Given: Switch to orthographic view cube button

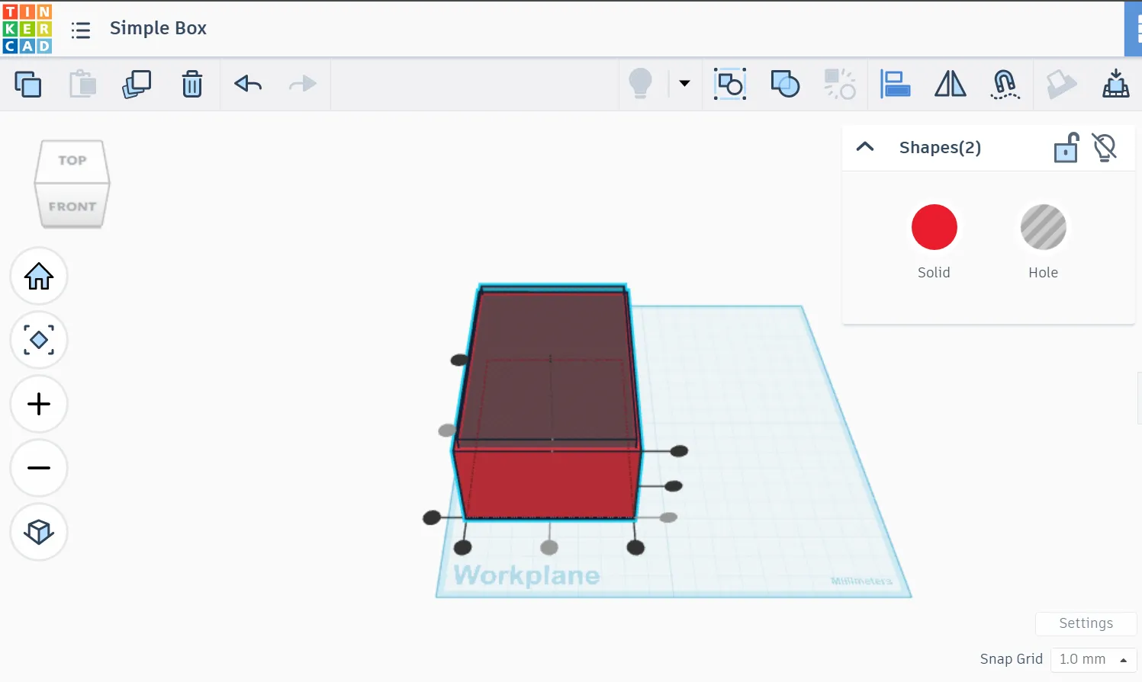Looking at the screenshot, I should [x=39, y=532].
